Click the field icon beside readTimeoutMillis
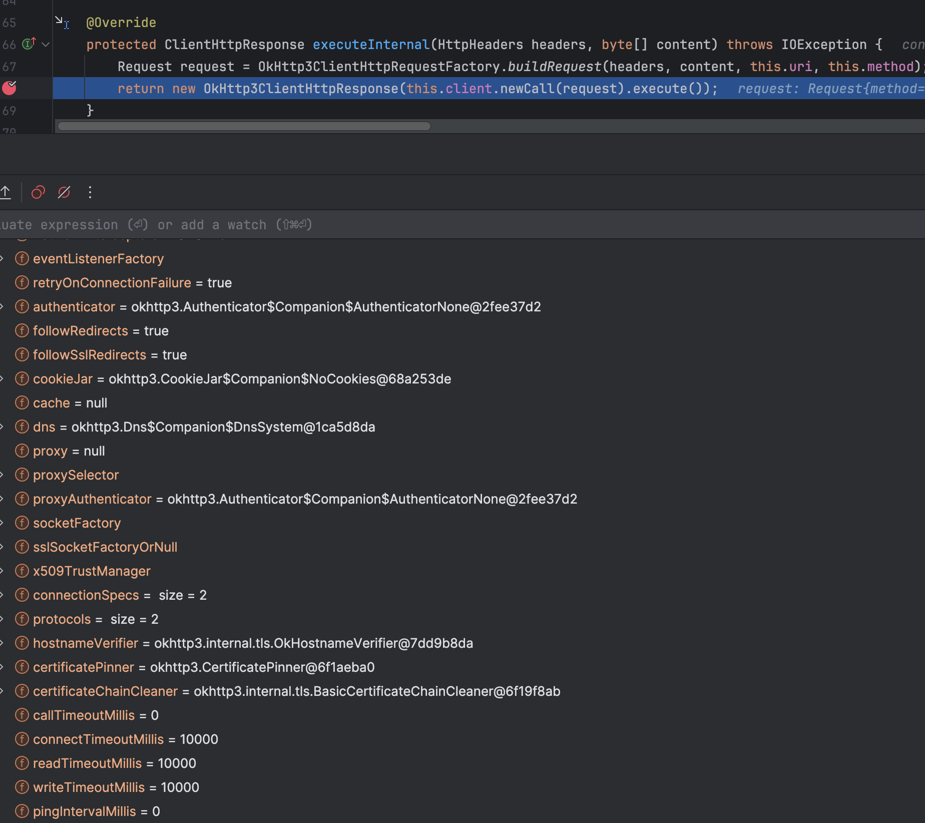Image resolution: width=925 pixels, height=823 pixels. 22,763
